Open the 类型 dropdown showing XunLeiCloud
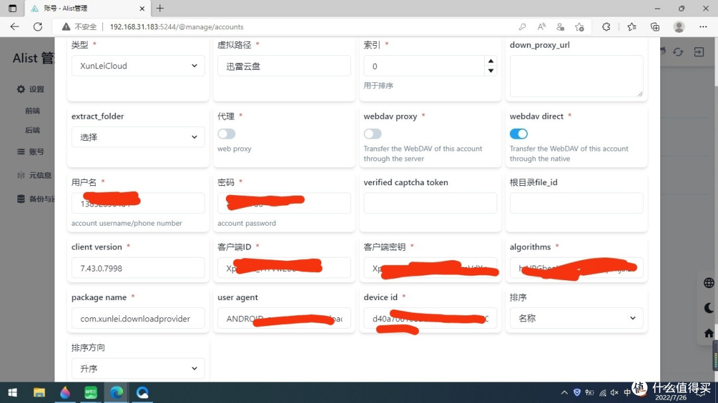The width and height of the screenshot is (718, 403). pos(138,65)
